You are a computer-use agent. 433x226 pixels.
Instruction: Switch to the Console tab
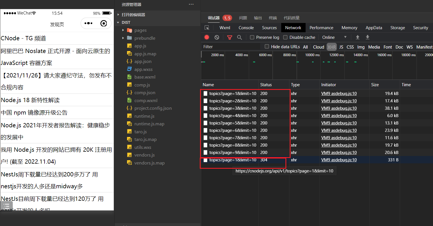tap(246, 28)
